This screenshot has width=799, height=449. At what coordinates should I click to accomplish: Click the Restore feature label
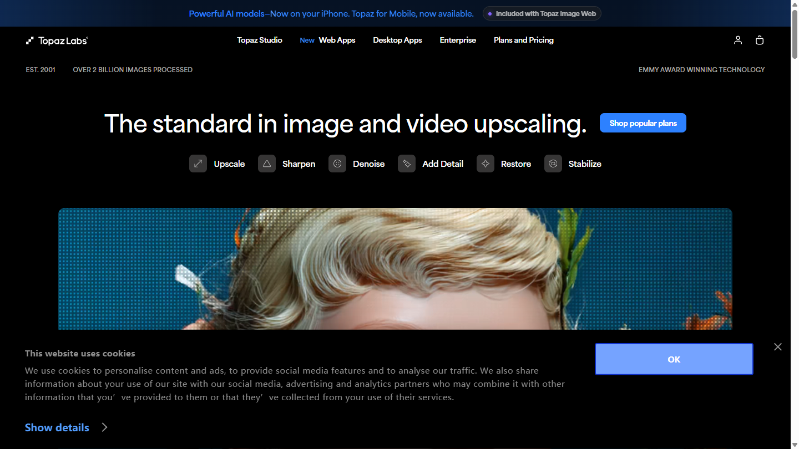click(516, 164)
